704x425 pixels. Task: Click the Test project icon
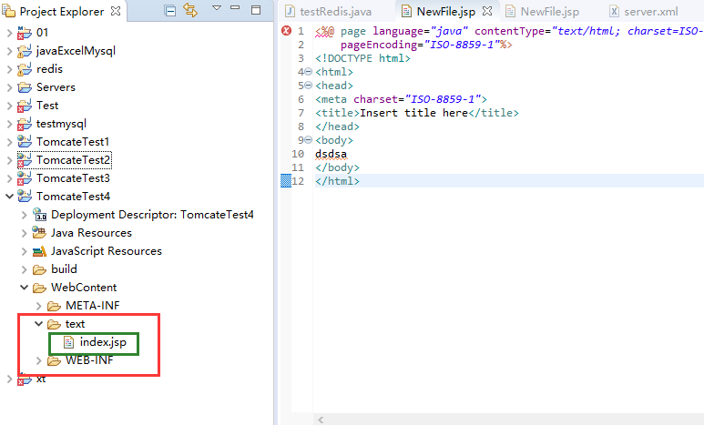click(x=25, y=106)
